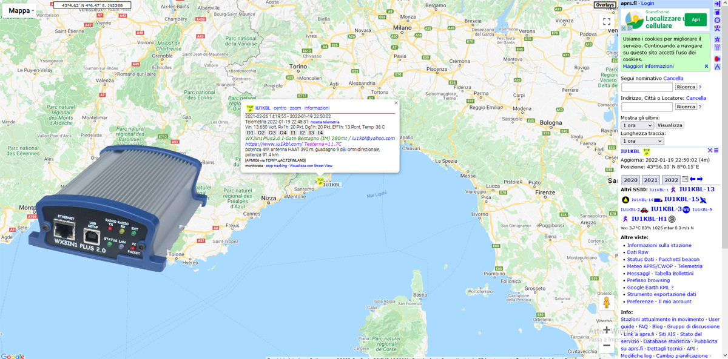Click Cancella next to address locator
This screenshot has height=359, width=728.
696,98
